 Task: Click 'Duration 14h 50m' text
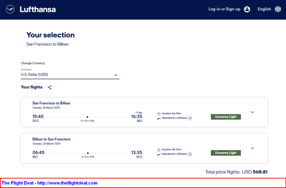coord(172,150)
